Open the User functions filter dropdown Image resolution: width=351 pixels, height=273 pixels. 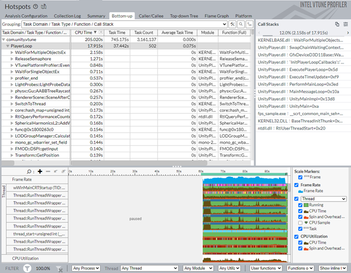pos(265,269)
